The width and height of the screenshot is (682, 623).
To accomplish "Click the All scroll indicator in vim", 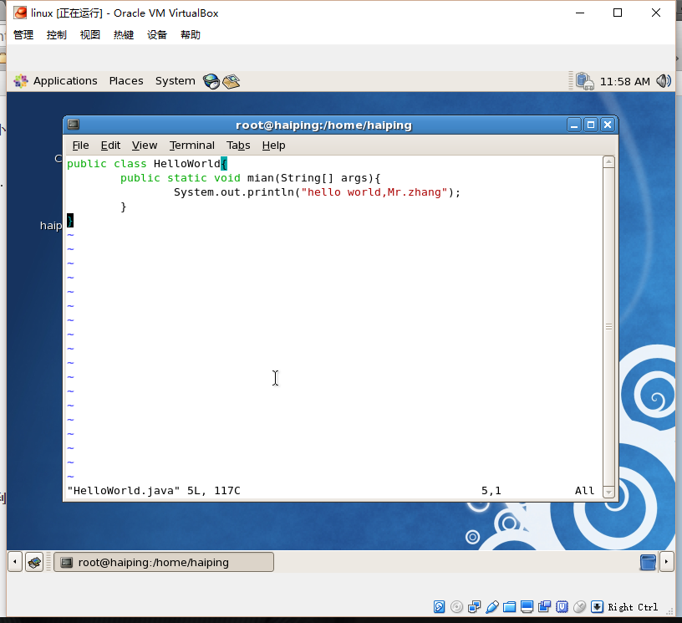I will point(584,491).
